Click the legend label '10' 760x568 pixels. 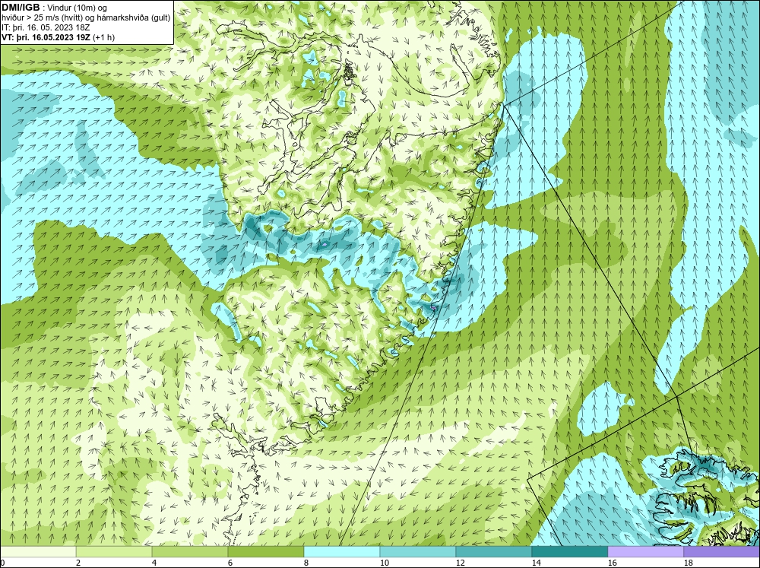pyautogui.click(x=384, y=563)
